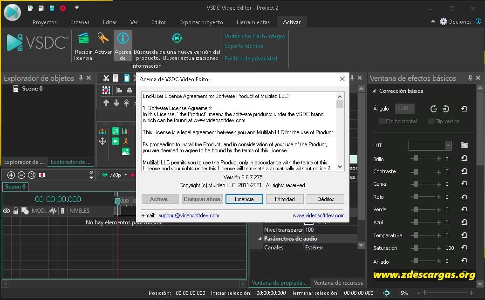Click the Opciones gear icon
This screenshot has width=485, height=300.
point(444,21)
